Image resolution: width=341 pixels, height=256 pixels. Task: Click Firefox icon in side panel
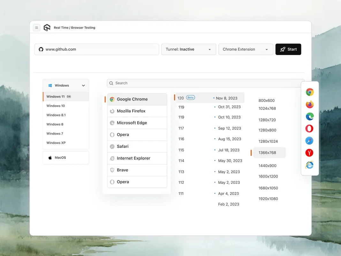(x=310, y=104)
